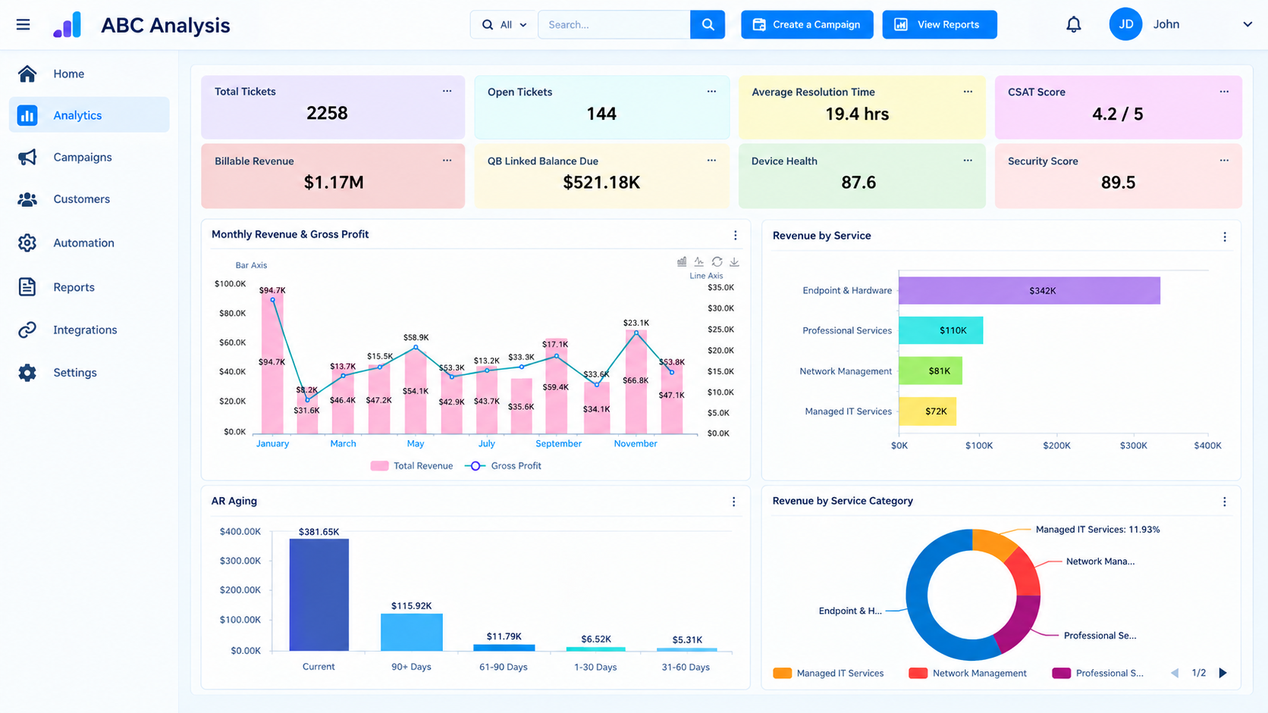Viewport: 1268px width, 713px height.
Task: Open Revenue by Service kebab menu
Action: point(1224,237)
